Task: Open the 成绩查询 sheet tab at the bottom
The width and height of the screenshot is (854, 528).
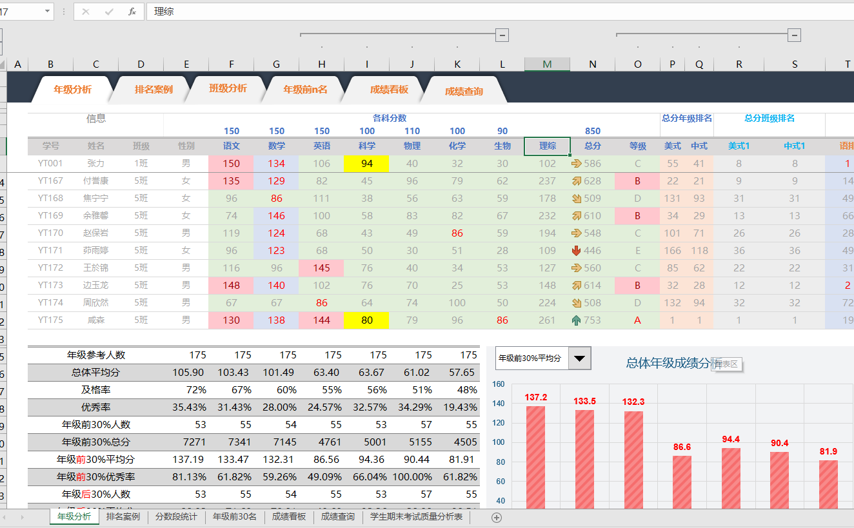Action: (x=338, y=517)
